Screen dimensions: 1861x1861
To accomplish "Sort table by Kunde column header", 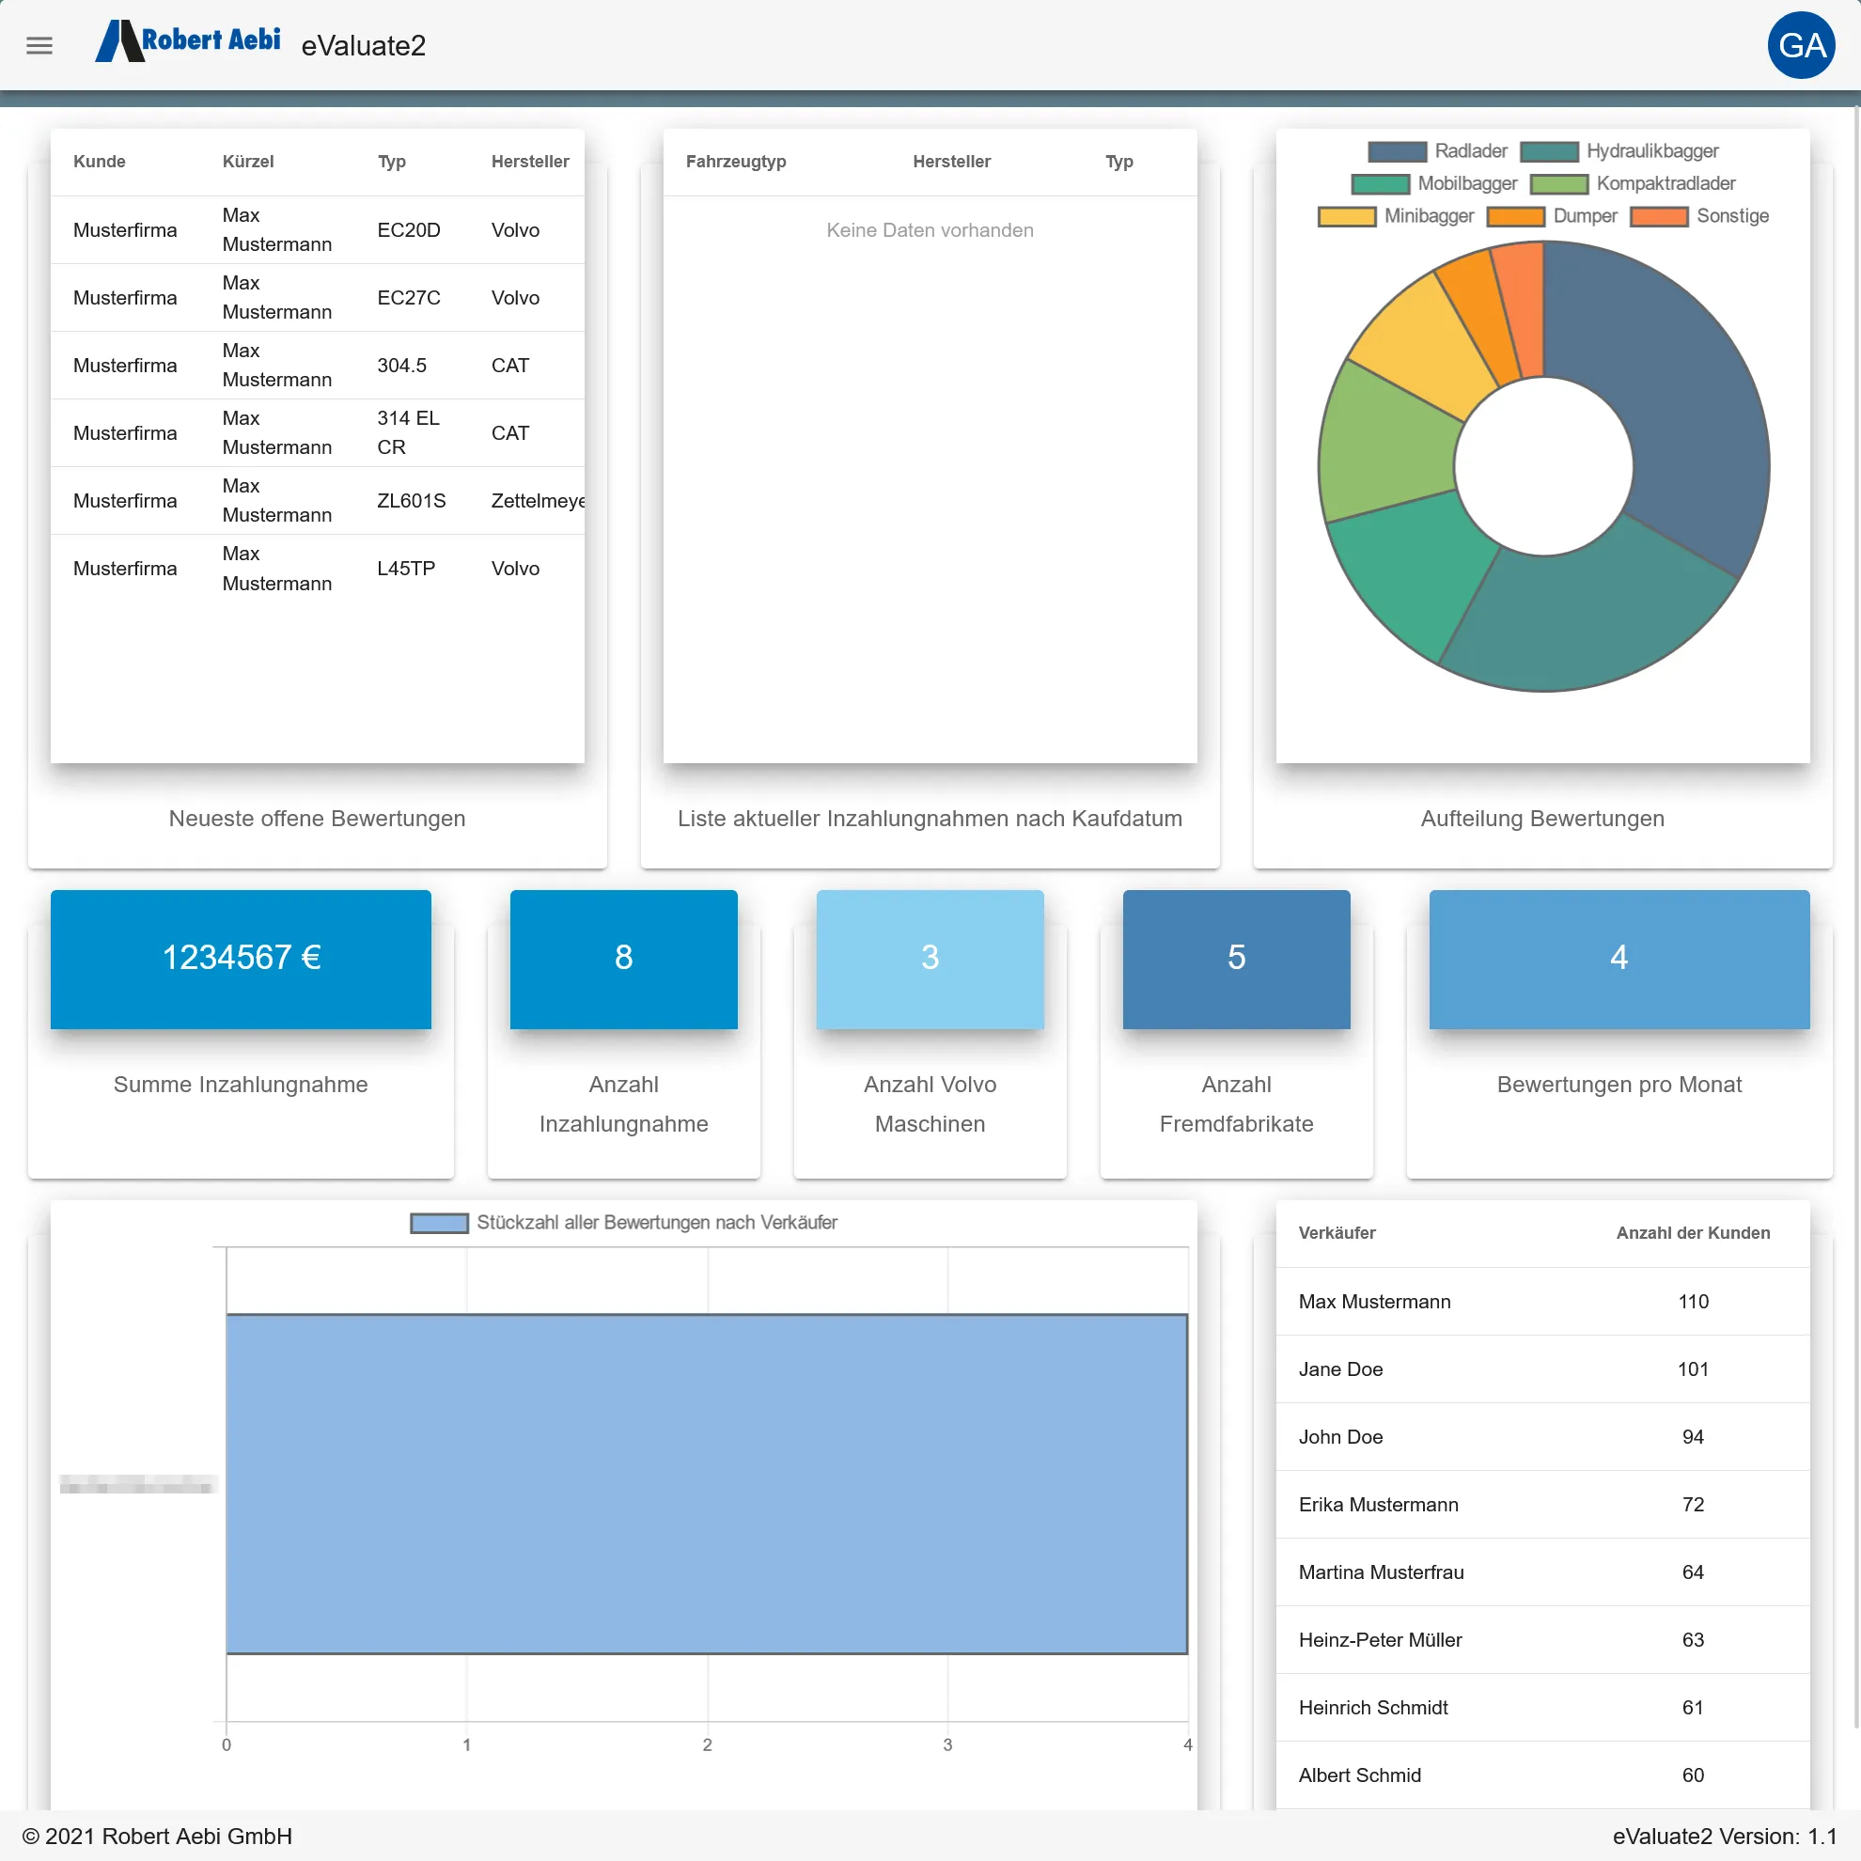I will (100, 161).
